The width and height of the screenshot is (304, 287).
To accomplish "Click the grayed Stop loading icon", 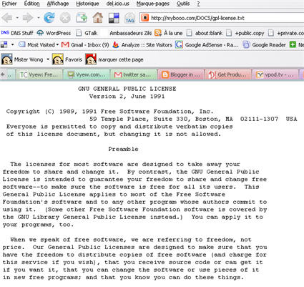I will (x=65, y=18).
